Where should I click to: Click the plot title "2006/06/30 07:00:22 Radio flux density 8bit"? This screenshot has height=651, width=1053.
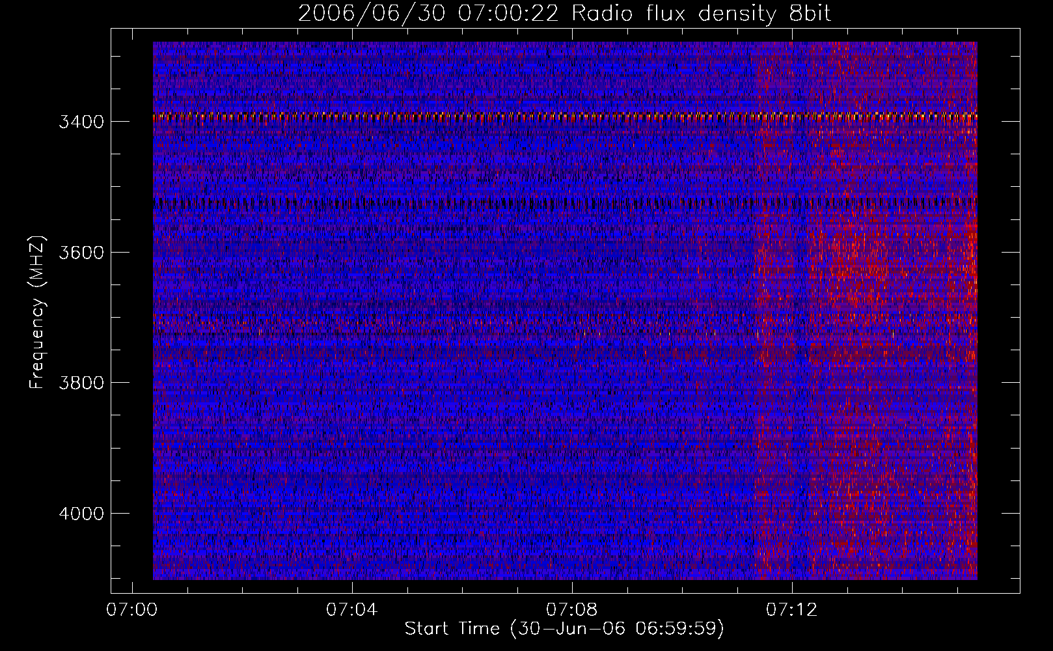[564, 13]
